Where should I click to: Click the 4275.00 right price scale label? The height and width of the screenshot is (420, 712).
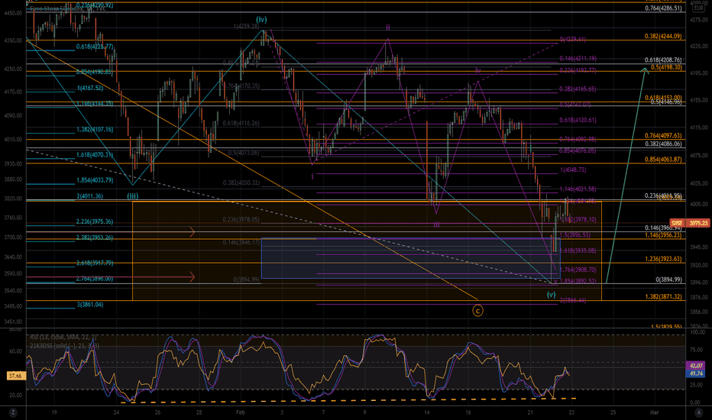tap(699, 20)
